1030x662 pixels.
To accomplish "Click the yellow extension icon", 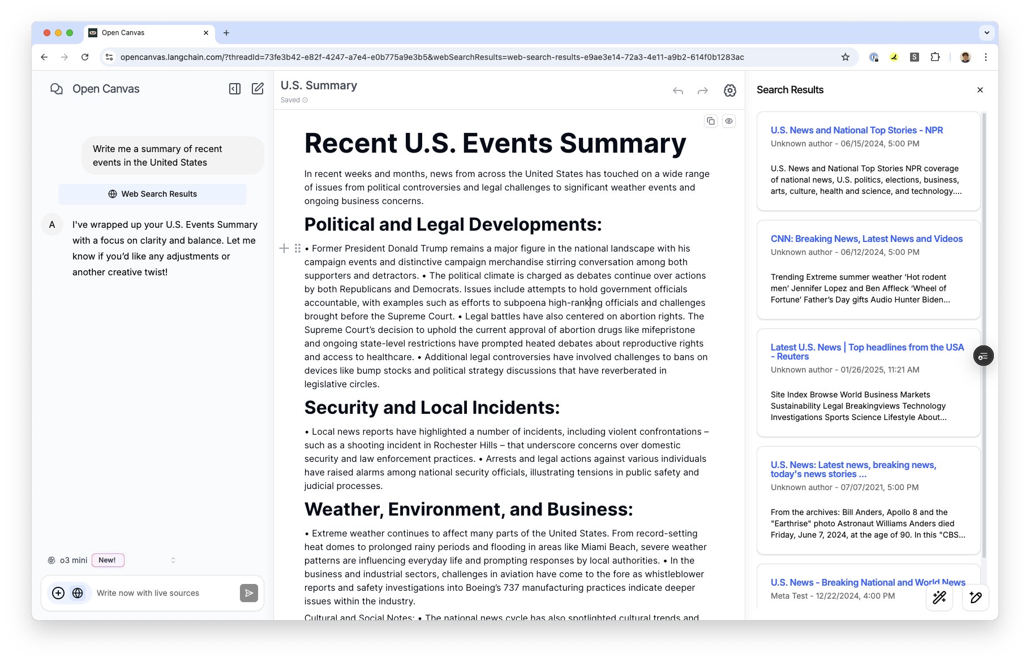I will (x=894, y=57).
